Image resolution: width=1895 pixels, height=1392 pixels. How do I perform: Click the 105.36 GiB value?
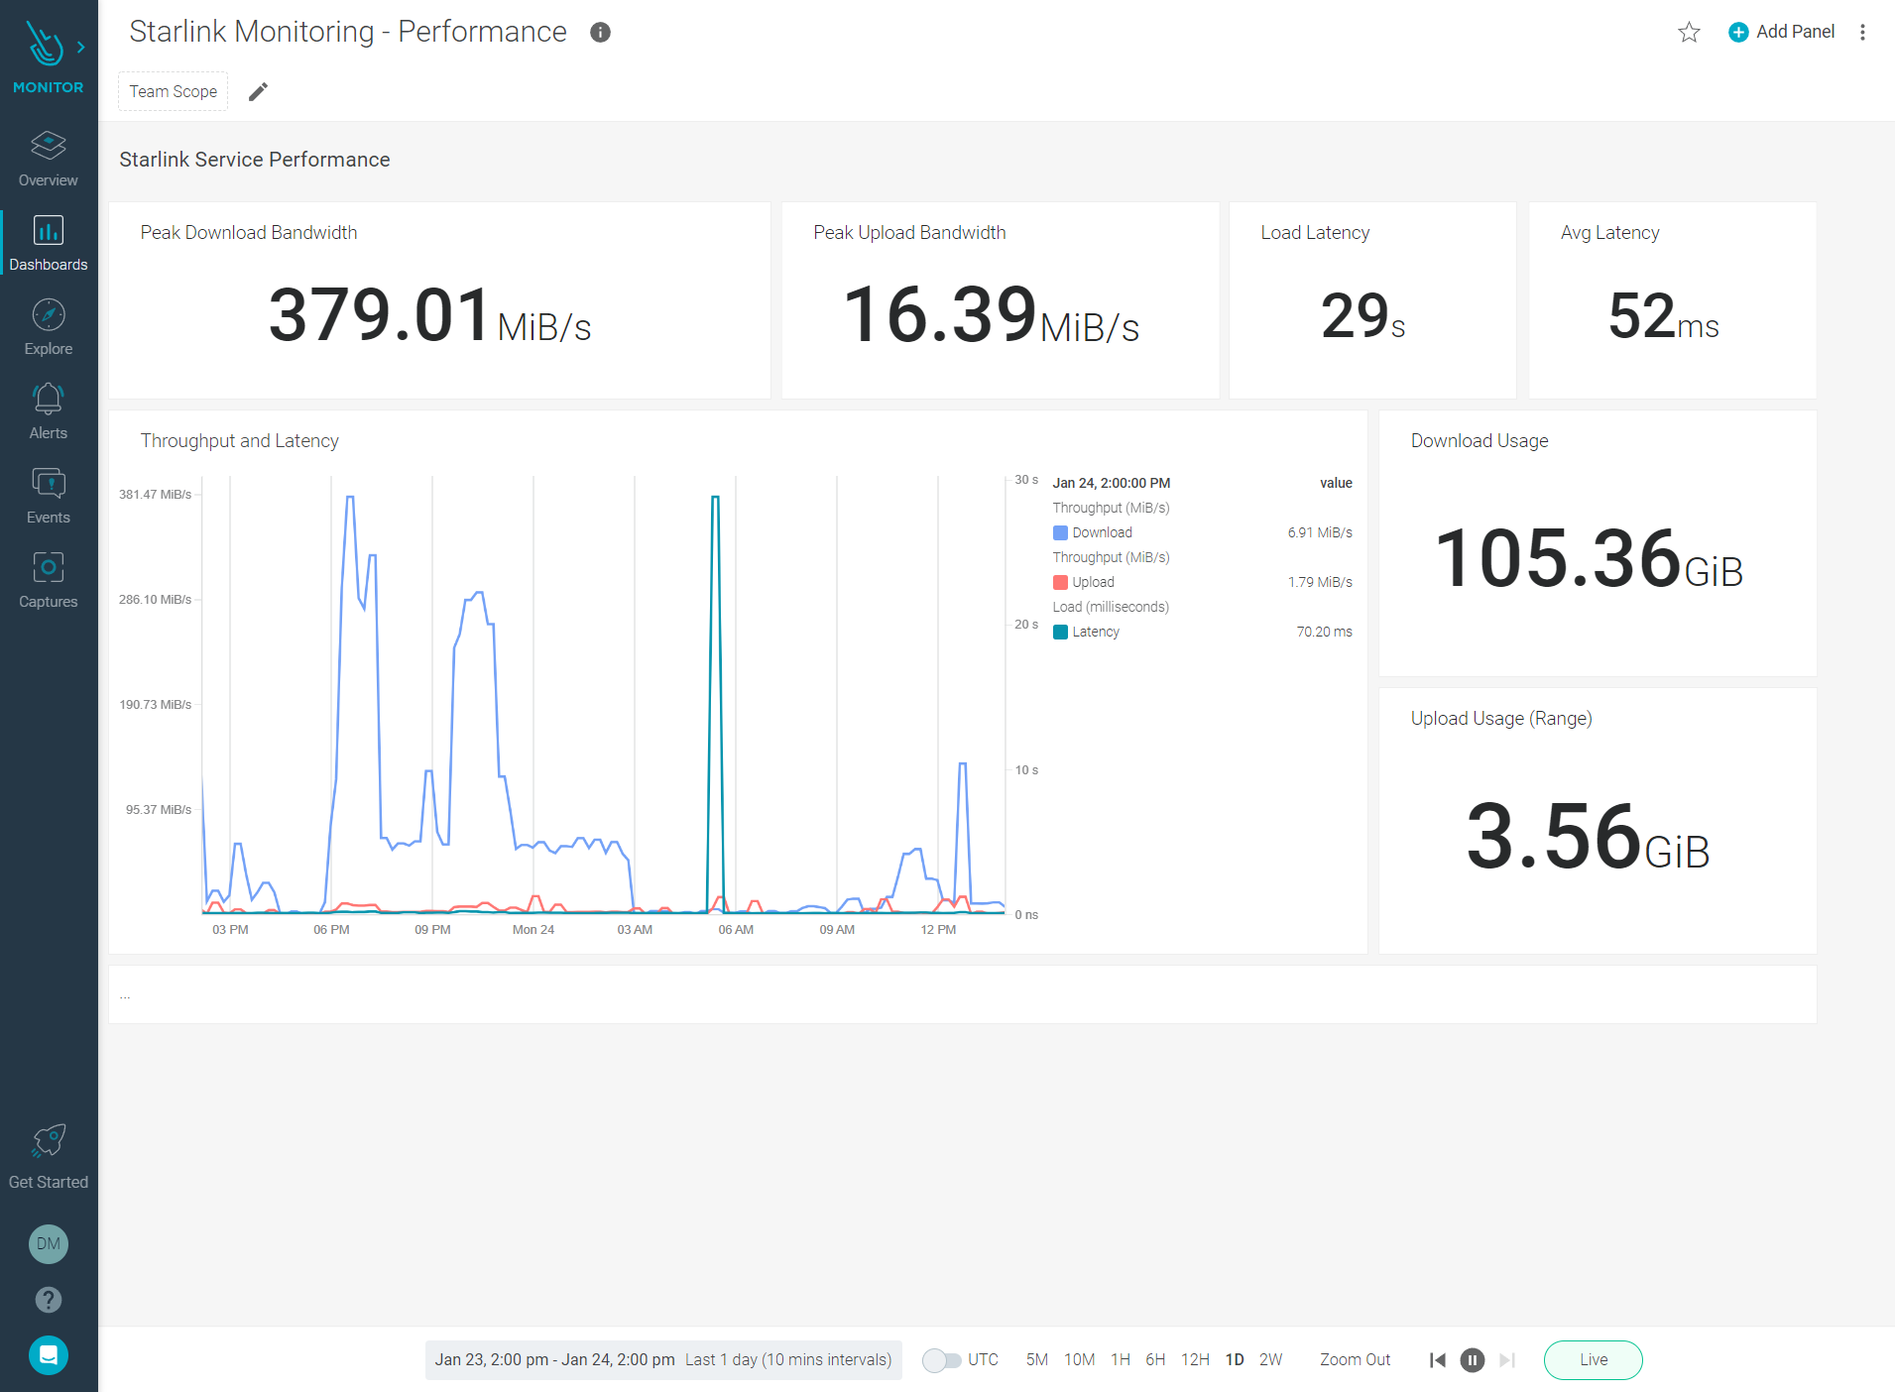[x=1589, y=559]
